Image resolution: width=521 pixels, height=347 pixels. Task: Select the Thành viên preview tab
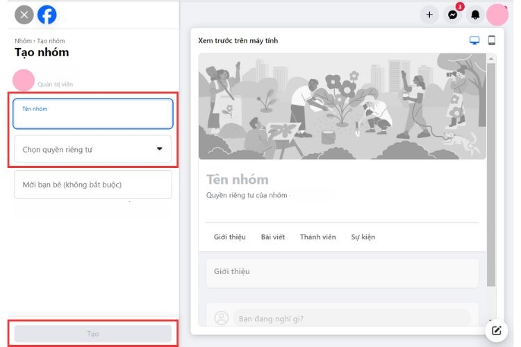[318, 237]
